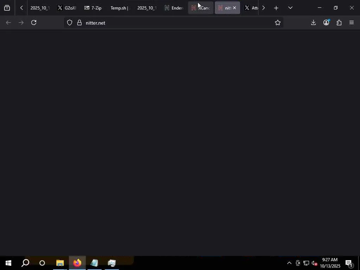Switch to the G2oX tab

tap(67, 8)
